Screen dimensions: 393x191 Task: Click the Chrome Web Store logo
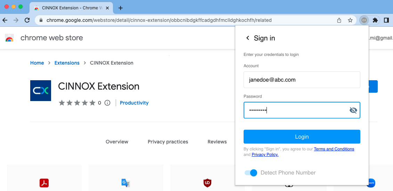9,38
